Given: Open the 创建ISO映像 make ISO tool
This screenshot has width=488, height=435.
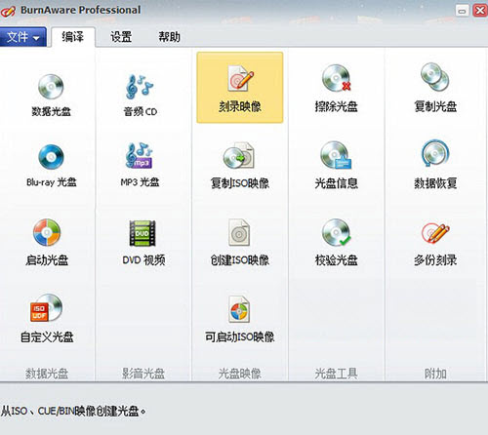Looking at the screenshot, I should coord(240,243).
